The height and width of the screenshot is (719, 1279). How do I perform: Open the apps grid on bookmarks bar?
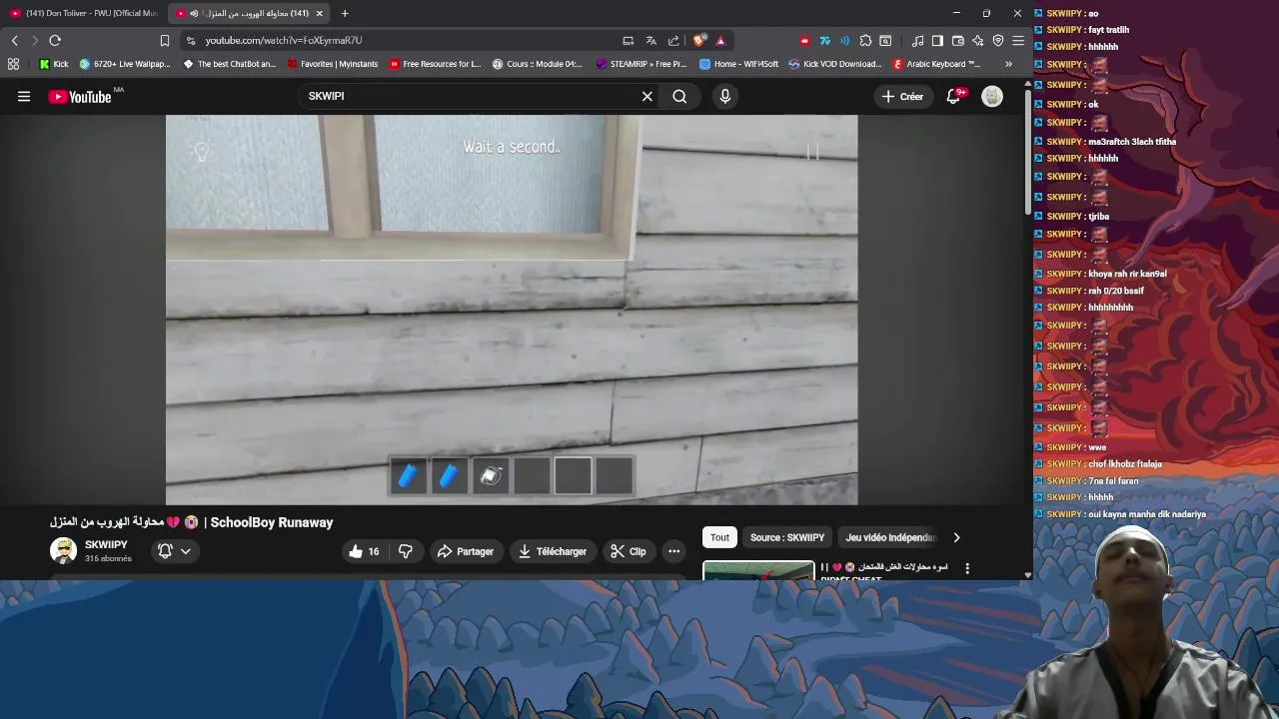point(13,64)
